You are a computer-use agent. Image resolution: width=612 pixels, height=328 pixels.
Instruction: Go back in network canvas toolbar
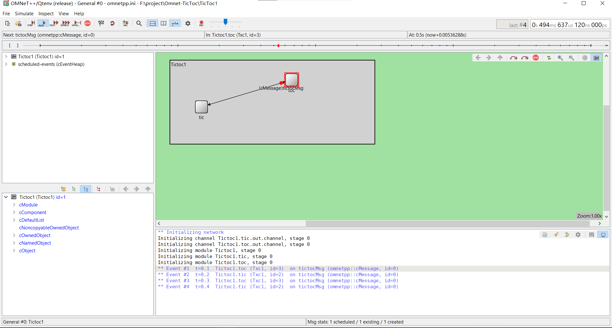click(478, 58)
